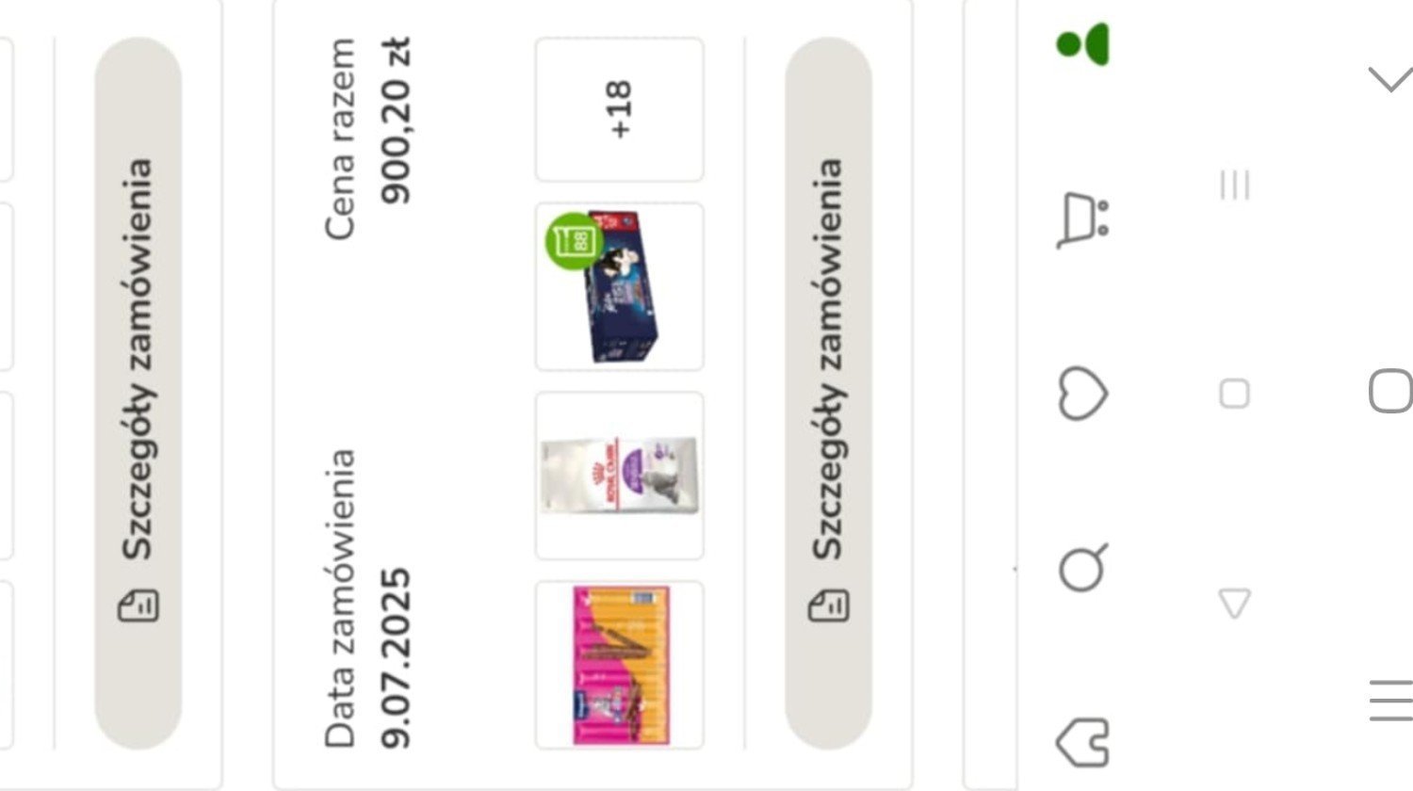Open the price tag offers tab
1413x791 pixels.
(x=1083, y=742)
